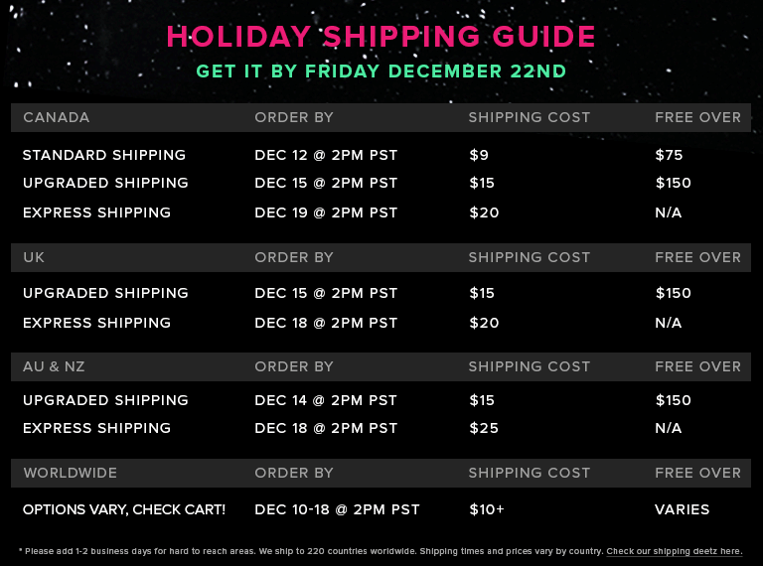Select the $75 free-over value
This screenshot has width=763, height=566.
(x=669, y=155)
